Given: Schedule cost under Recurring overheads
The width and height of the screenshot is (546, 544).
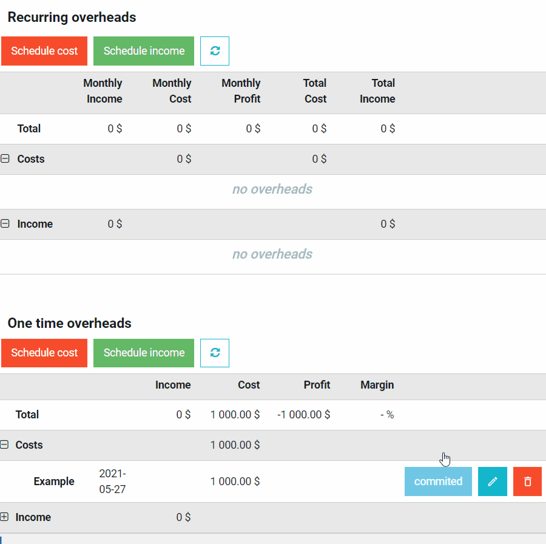Looking at the screenshot, I should (x=44, y=51).
